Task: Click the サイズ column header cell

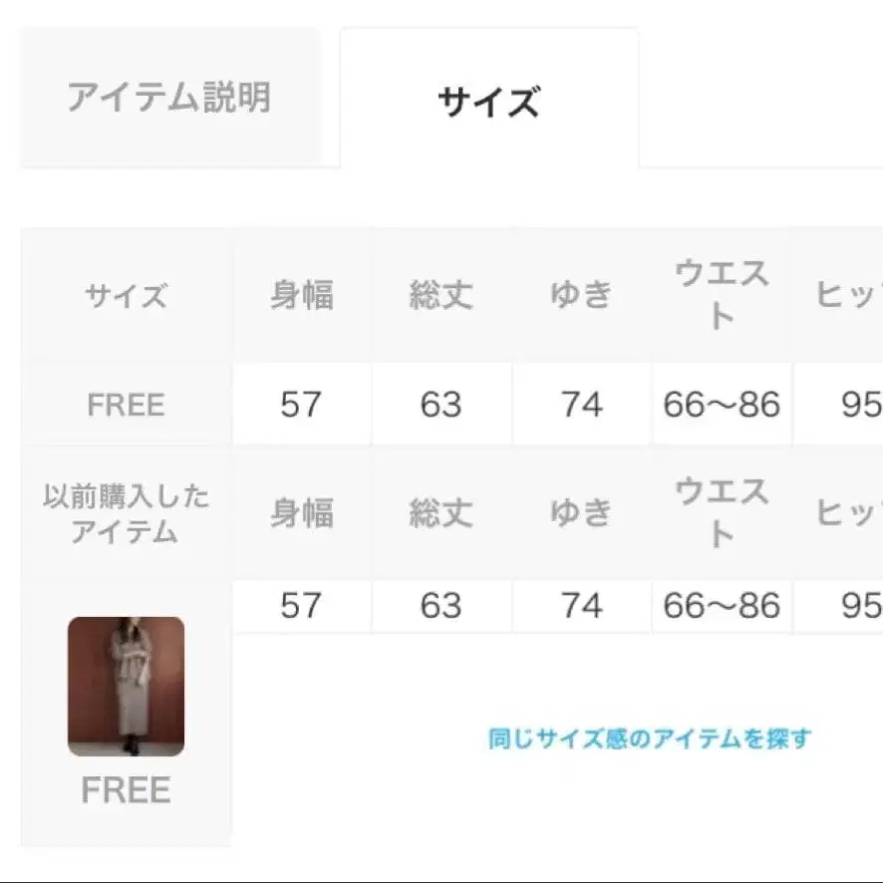Action: click(126, 296)
